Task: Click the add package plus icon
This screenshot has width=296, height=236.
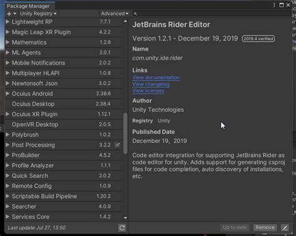Action: (9, 14)
